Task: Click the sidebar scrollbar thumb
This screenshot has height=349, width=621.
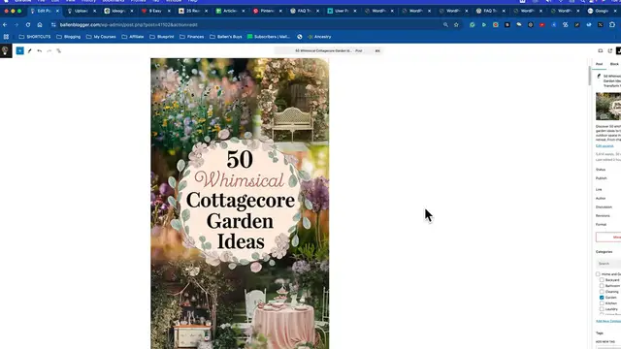Action: 590,76
